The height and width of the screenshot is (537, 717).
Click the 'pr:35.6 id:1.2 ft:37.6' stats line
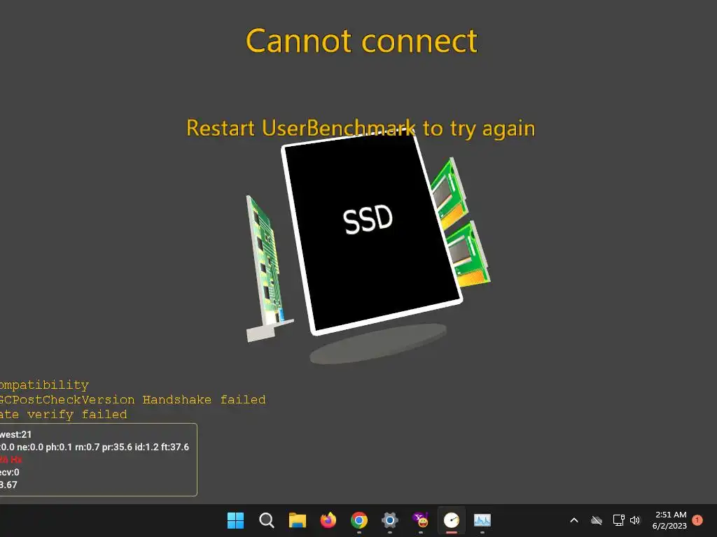tap(95, 447)
